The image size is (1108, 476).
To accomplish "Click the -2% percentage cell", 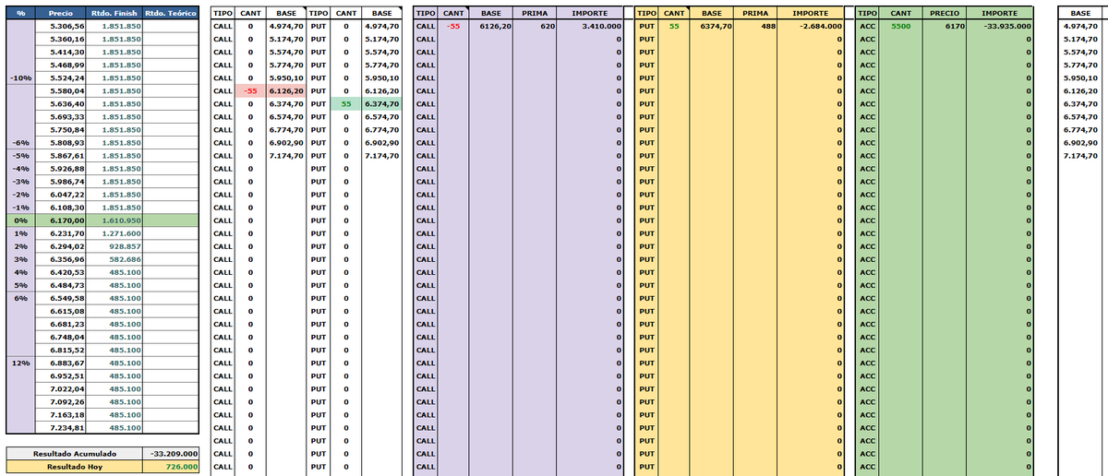I will pos(21,195).
